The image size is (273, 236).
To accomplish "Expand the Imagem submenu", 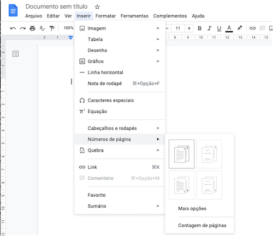I will point(120,28).
